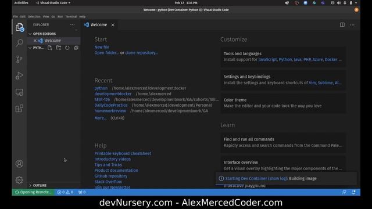Open recent python folder link
This screenshot has width=372, height=209.
pyautogui.click(x=101, y=88)
